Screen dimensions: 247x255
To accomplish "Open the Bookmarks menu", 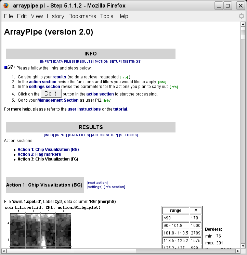I will pos(82,16).
